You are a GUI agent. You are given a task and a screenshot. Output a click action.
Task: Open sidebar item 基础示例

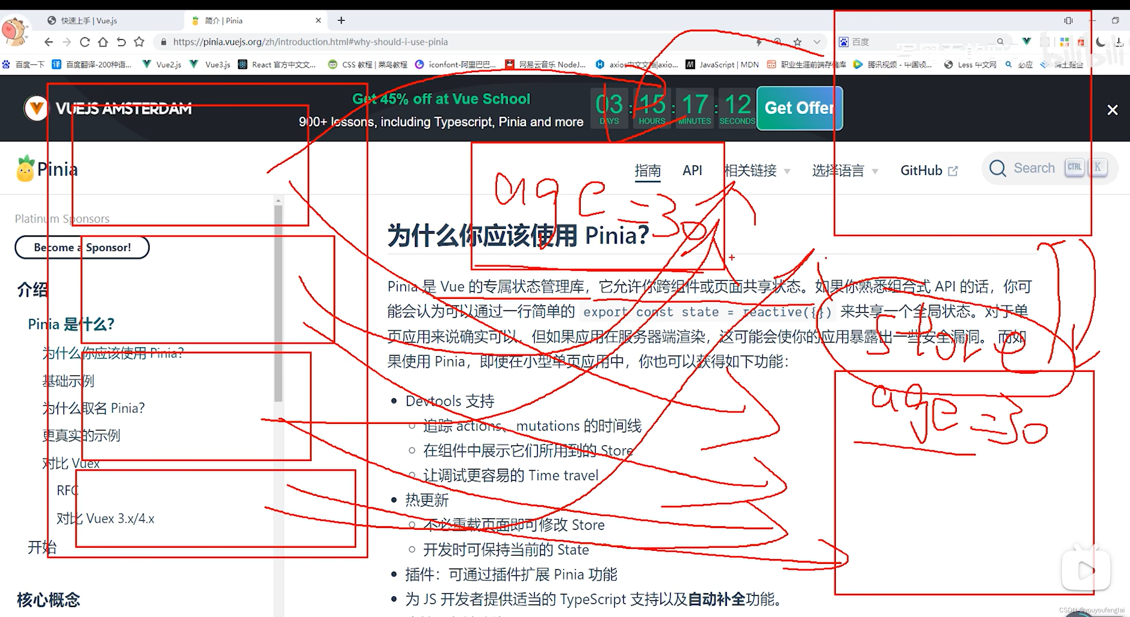pos(68,381)
